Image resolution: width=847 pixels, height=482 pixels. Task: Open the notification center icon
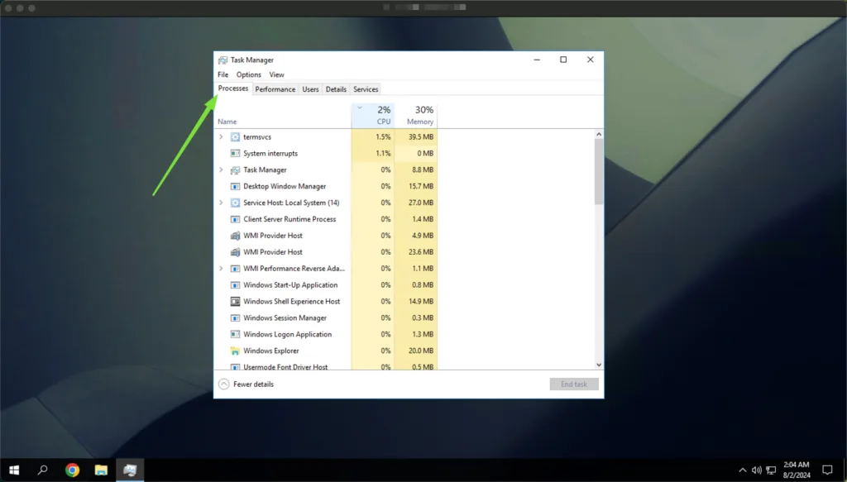[826, 470]
